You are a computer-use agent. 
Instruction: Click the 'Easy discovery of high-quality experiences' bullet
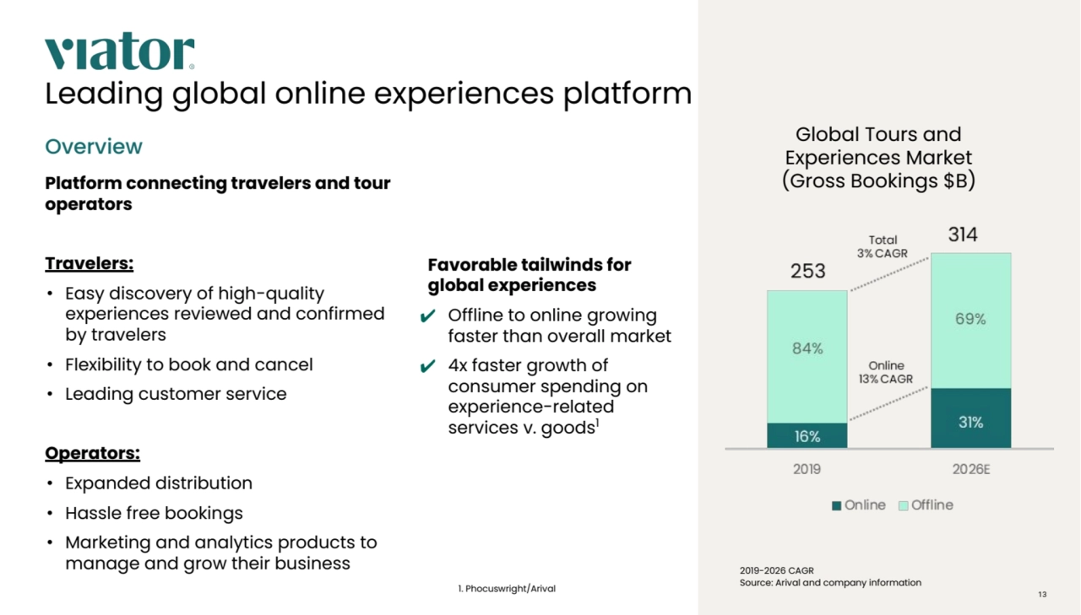[x=225, y=314]
